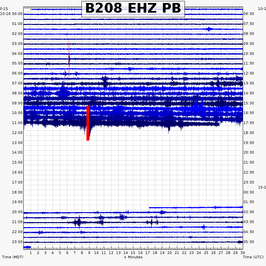The image size is (266, 266).
Task: Click the 17:00 MDT row label
Action: (17, 182)
